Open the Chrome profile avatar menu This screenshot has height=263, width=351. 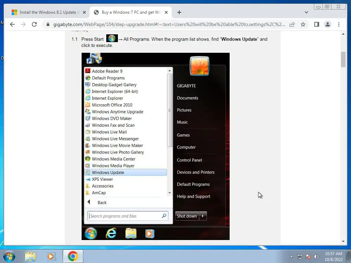[327, 24]
